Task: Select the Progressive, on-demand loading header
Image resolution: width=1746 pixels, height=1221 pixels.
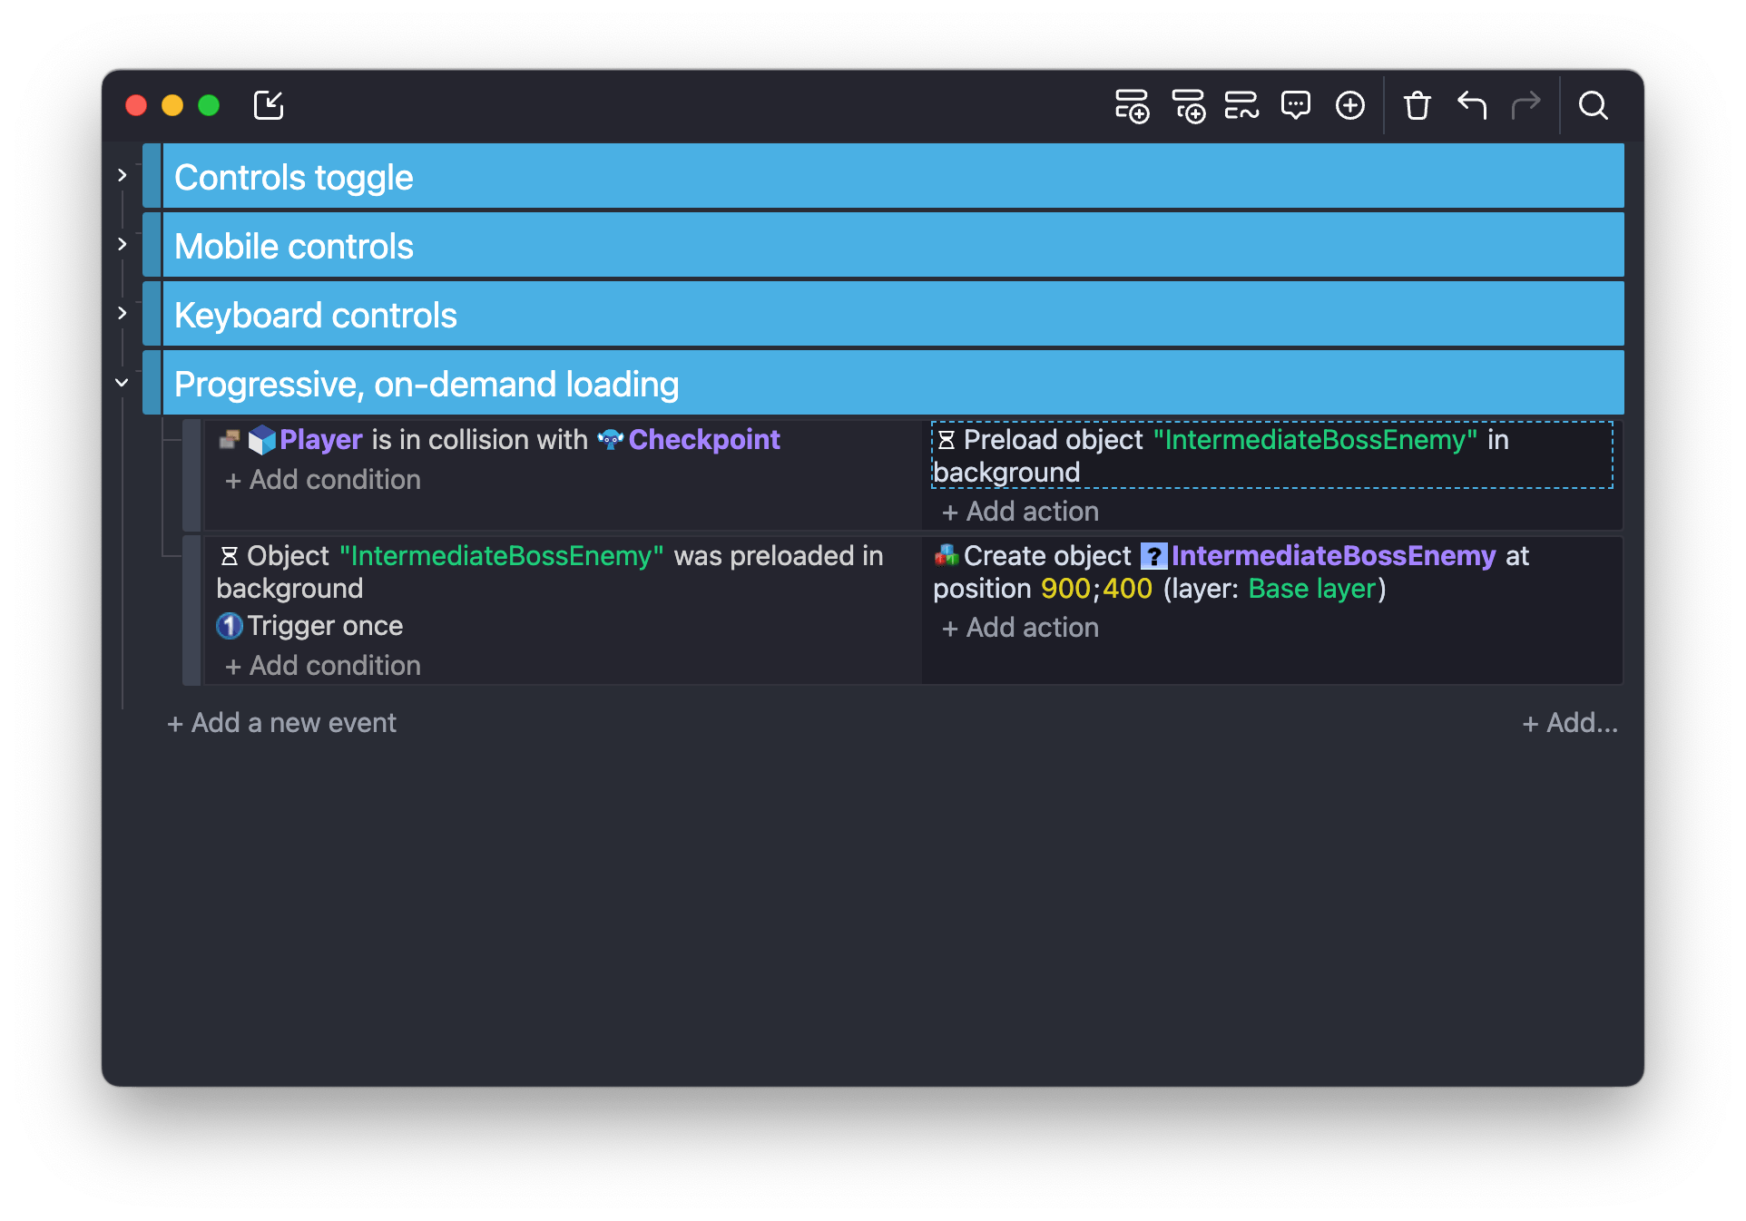Action: [x=893, y=383]
